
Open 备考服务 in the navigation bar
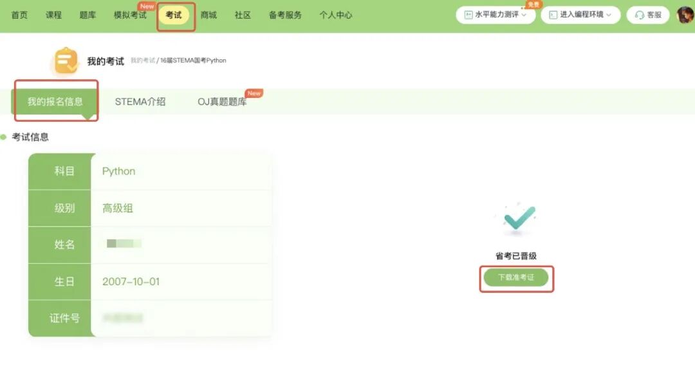point(285,15)
